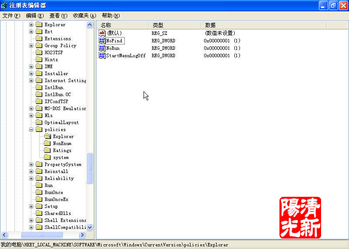
Task: Click the policies folder icon
Action: pos(39,129)
